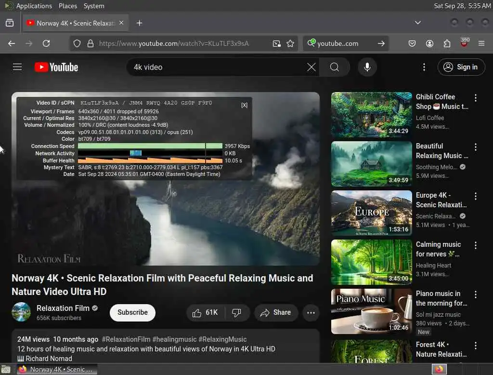Expand the list all tabs chevron

(417, 23)
